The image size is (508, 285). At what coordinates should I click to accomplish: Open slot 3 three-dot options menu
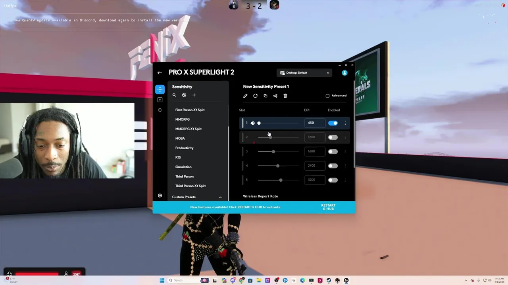345,152
